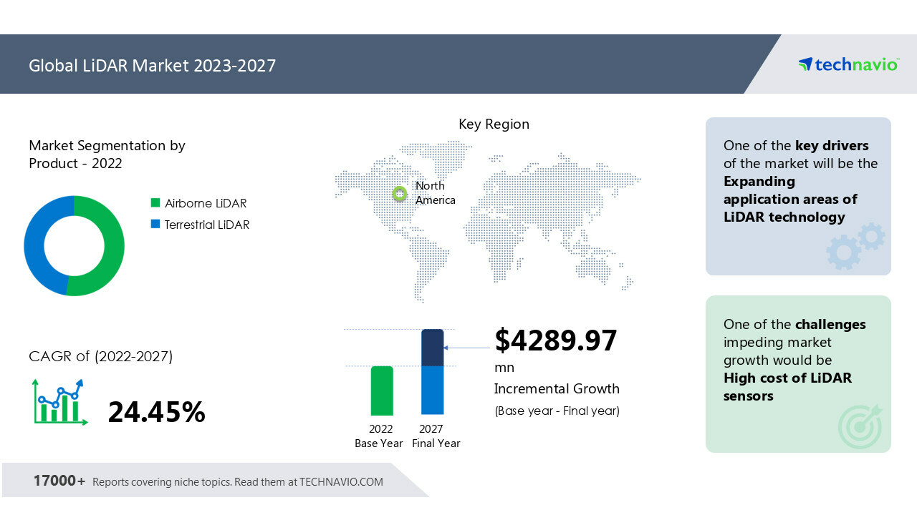This screenshot has width=917, height=515.
Task: Click the $4289.97 incremental growth figure
Action: [555, 340]
